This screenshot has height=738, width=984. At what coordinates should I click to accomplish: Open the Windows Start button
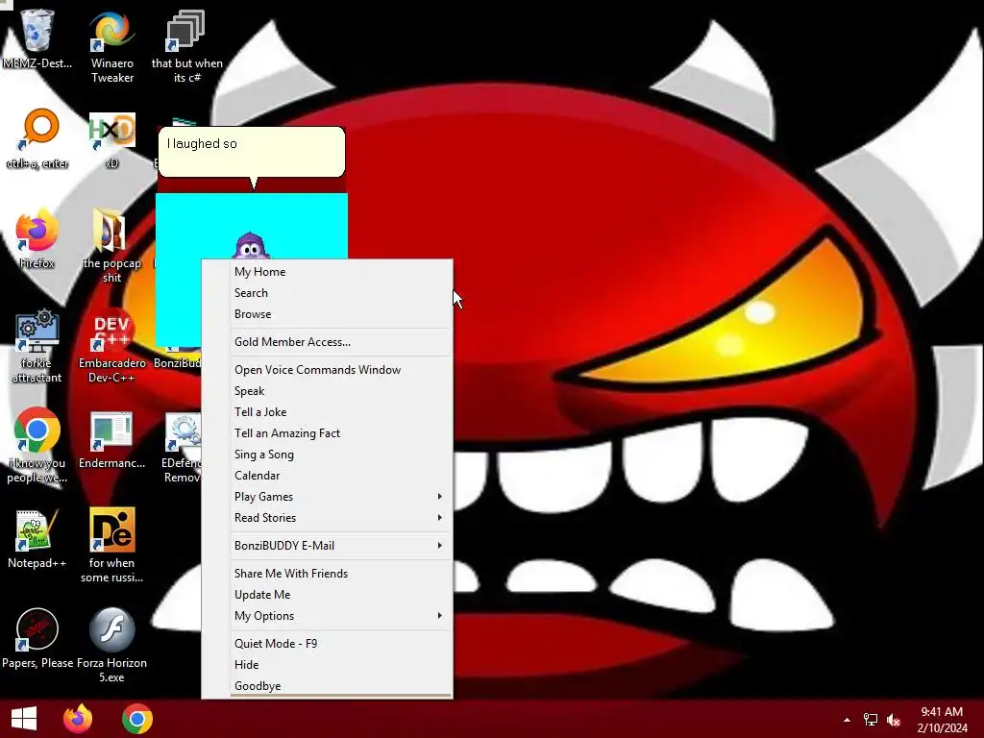tap(24, 719)
